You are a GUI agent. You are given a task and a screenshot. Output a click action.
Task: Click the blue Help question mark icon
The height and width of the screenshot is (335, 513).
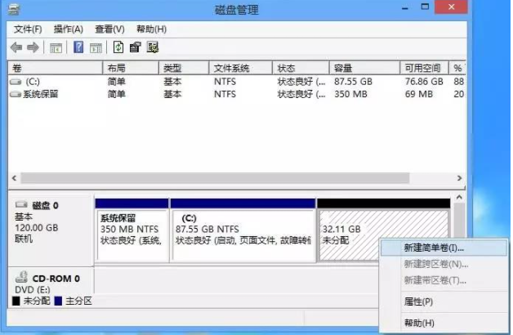pyautogui.click(x=78, y=47)
